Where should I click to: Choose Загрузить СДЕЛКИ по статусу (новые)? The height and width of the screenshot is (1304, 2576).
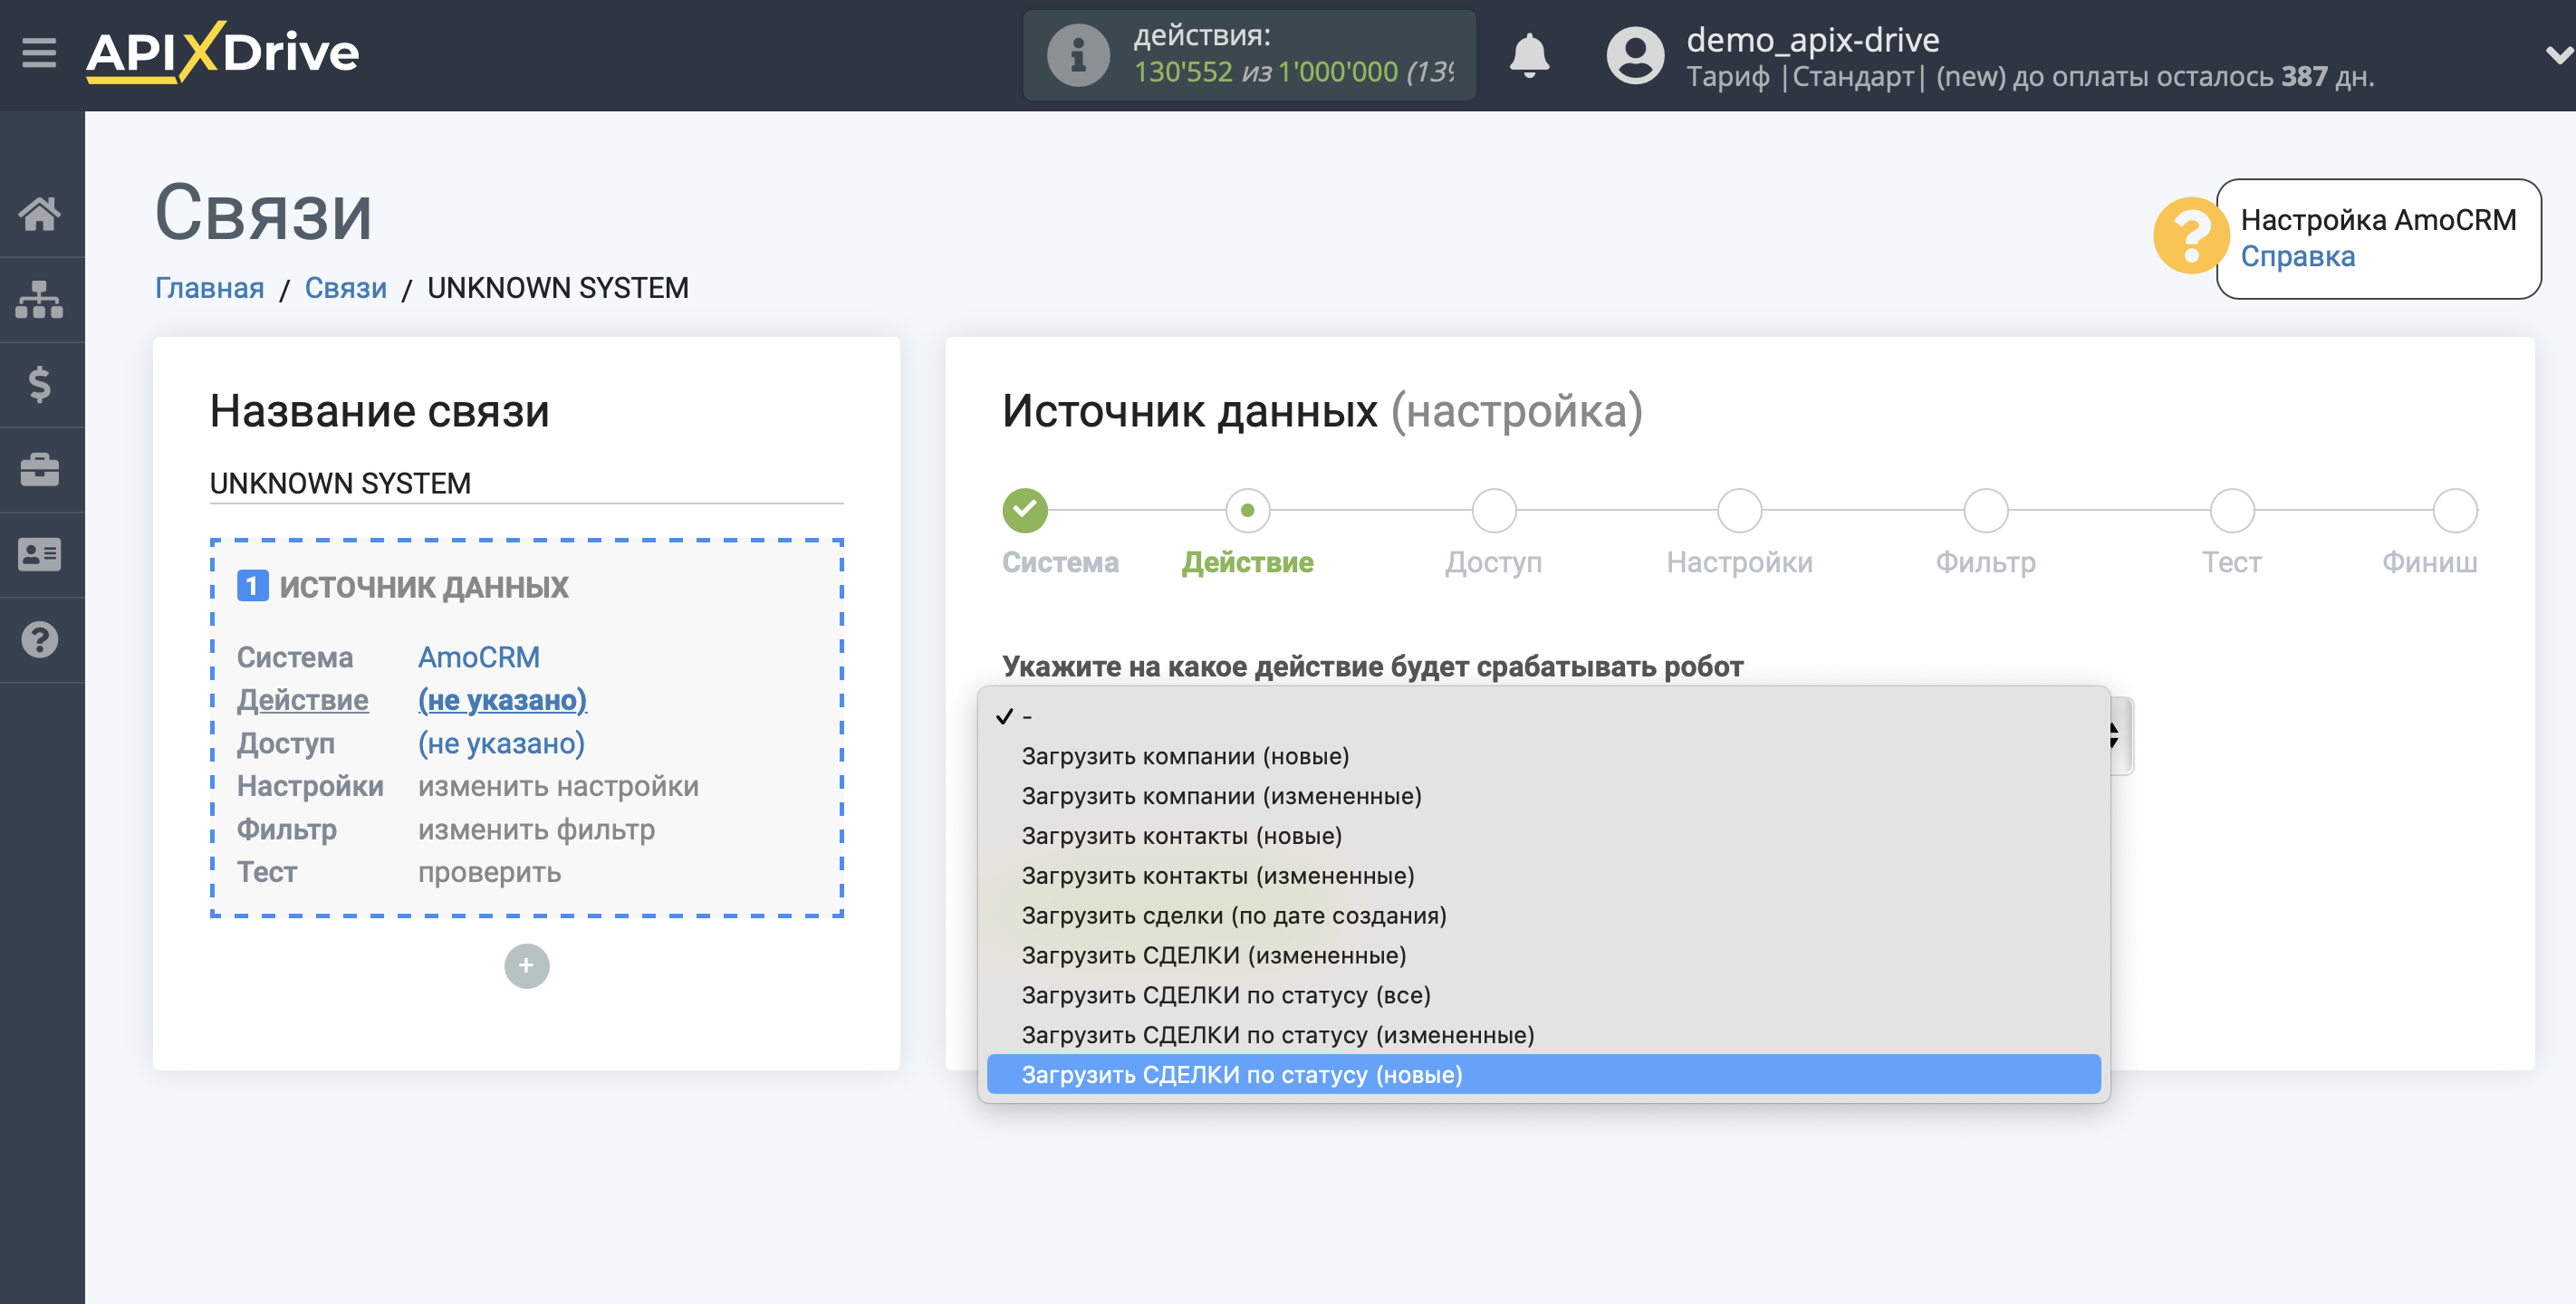pos(1543,1074)
